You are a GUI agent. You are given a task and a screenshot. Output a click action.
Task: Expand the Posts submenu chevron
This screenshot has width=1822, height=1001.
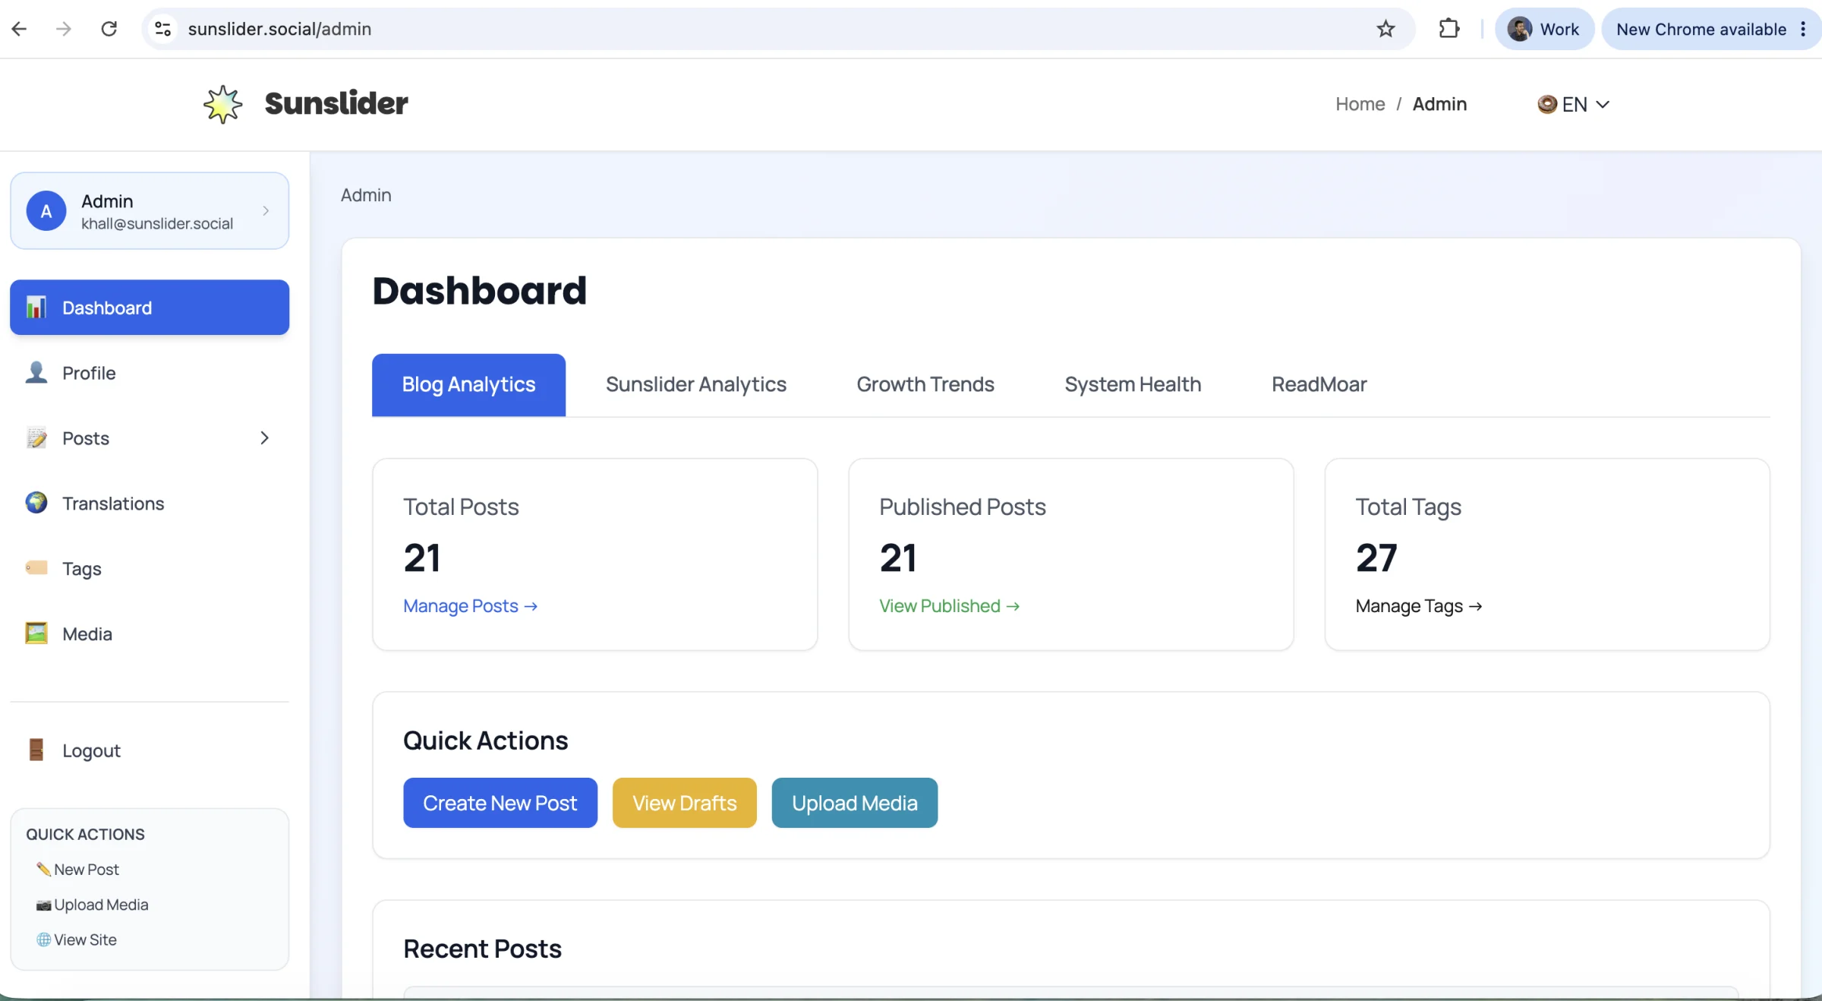click(x=264, y=438)
